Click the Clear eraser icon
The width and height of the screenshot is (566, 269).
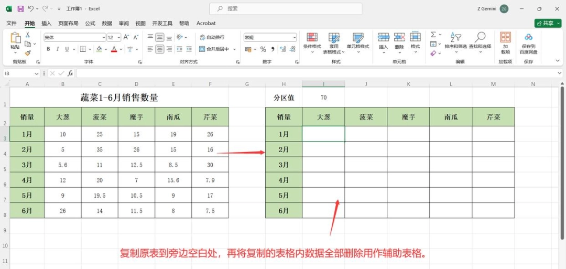pos(433,53)
